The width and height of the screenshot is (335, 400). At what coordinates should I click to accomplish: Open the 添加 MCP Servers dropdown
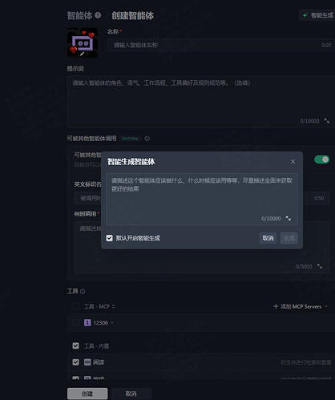coord(301,306)
